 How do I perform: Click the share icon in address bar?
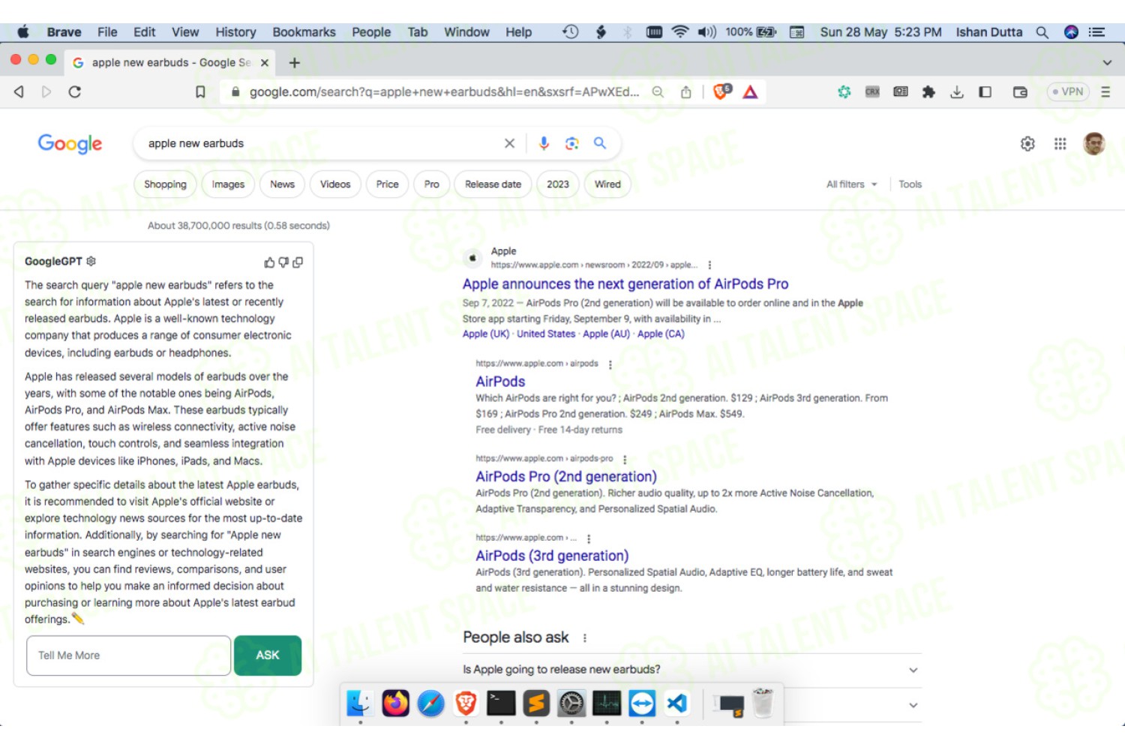[685, 91]
